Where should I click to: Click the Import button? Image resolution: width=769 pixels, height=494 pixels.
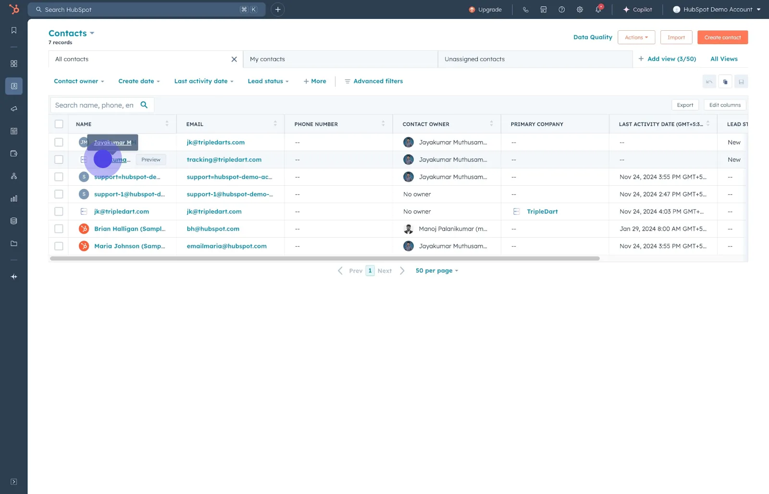(676, 37)
